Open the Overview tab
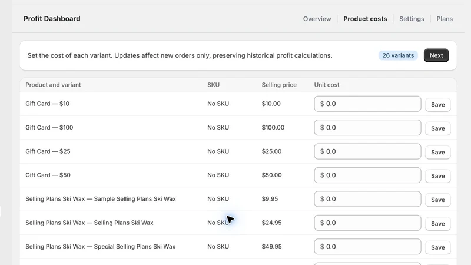Viewport: 471px width, 265px height. pos(317,19)
